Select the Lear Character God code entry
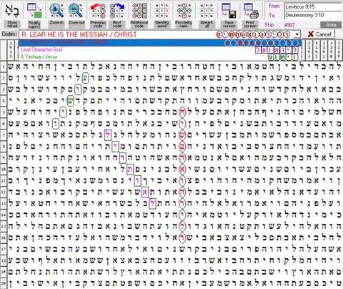The image size is (343, 289). point(160,49)
